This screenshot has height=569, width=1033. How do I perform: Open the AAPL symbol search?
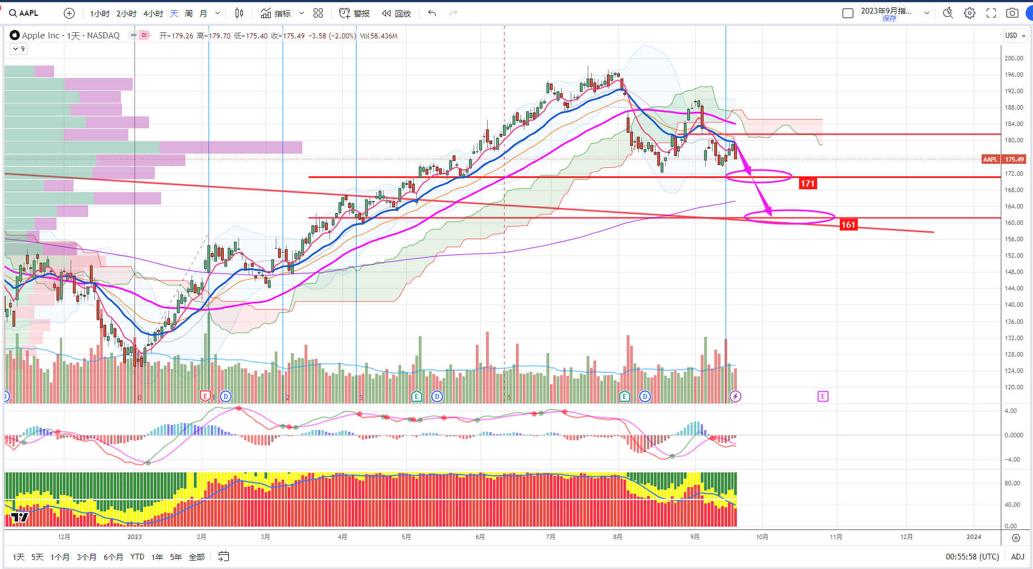(24, 13)
